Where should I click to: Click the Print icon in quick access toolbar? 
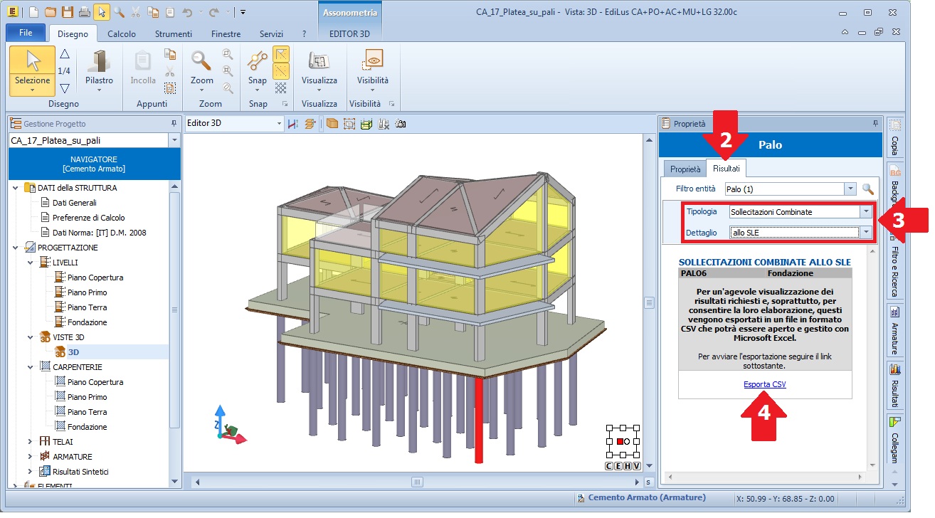point(84,12)
